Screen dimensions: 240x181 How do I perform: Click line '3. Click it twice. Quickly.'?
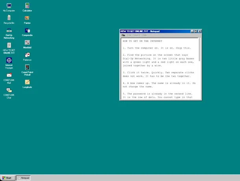tap(158, 72)
